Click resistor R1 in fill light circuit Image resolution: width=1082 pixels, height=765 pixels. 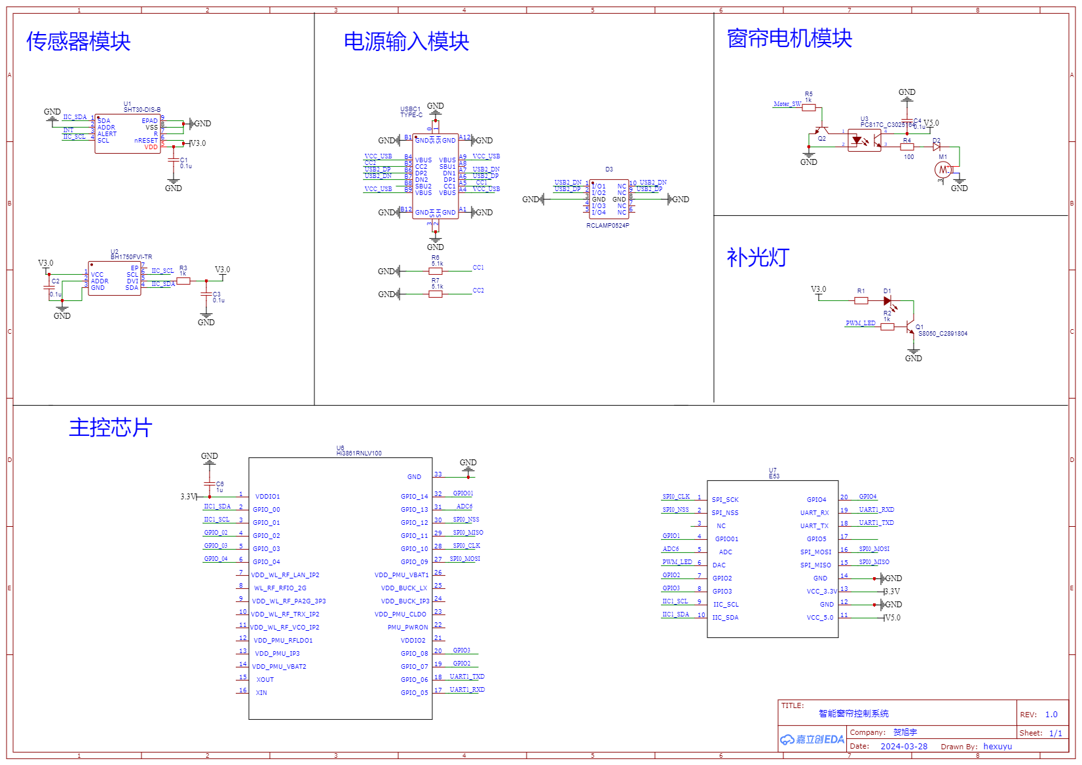click(x=861, y=300)
